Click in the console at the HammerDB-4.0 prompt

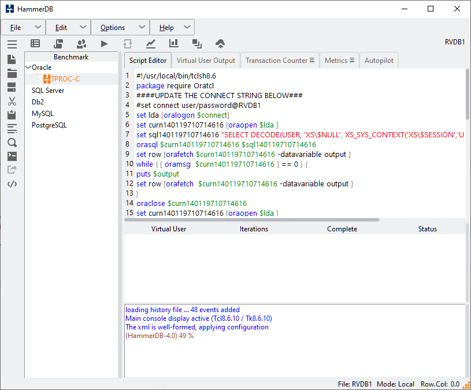(x=160, y=336)
